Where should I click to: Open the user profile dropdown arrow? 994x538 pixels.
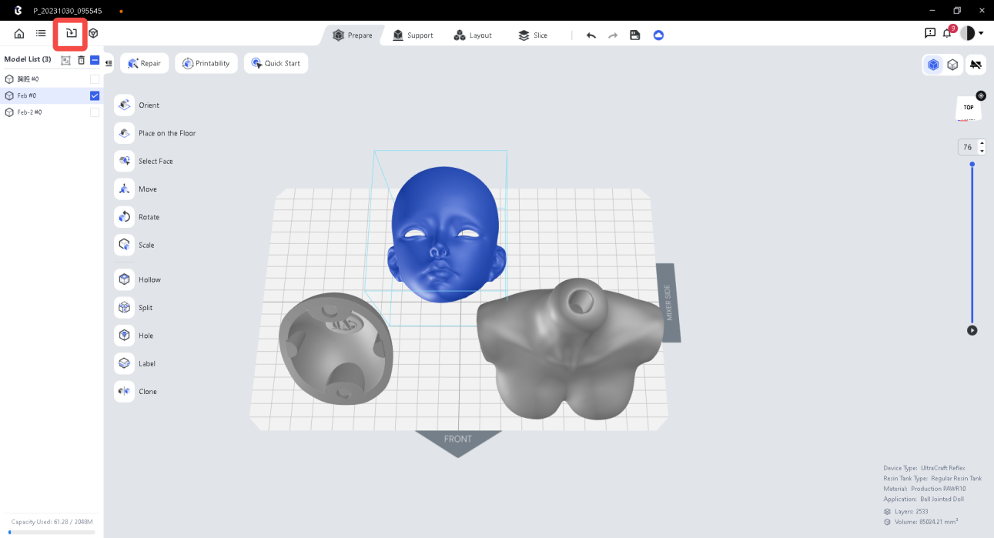(x=981, y=34)
